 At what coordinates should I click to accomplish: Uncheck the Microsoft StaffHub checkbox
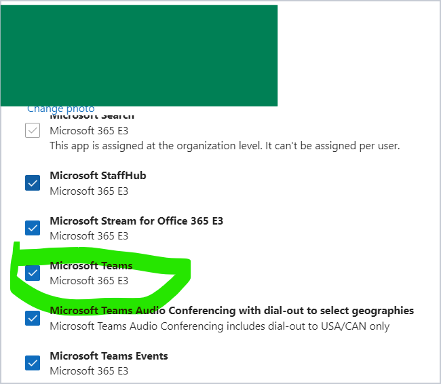[33, 183]
